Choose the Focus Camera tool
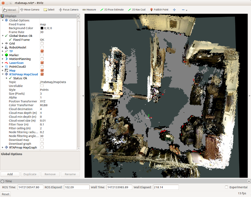The height and width of the screenshot is (197, 251). [x=69, y=10]
